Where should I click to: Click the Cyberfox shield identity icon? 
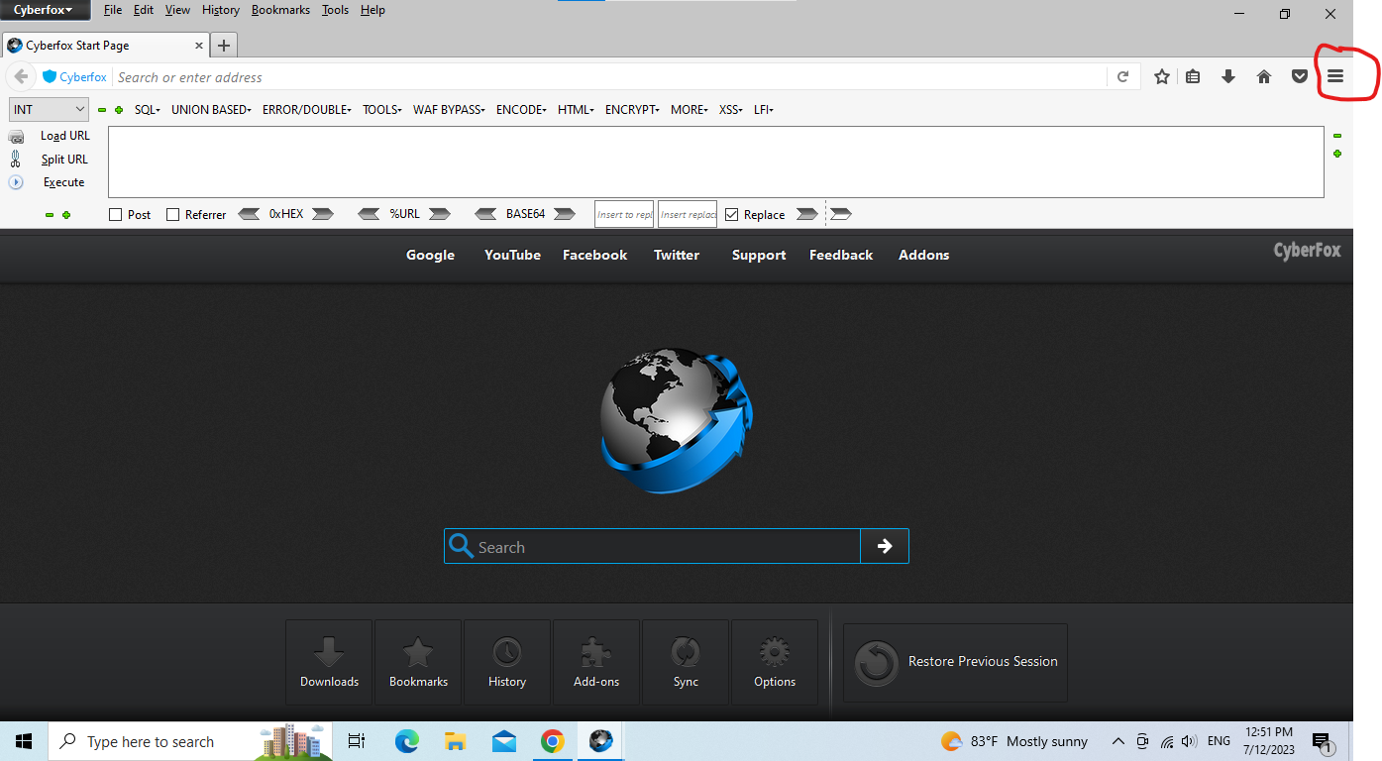(50, 76)
